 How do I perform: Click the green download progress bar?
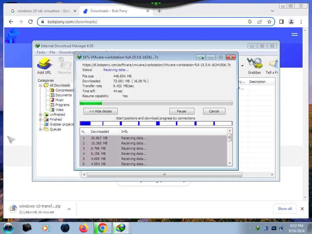click(156, 103)
